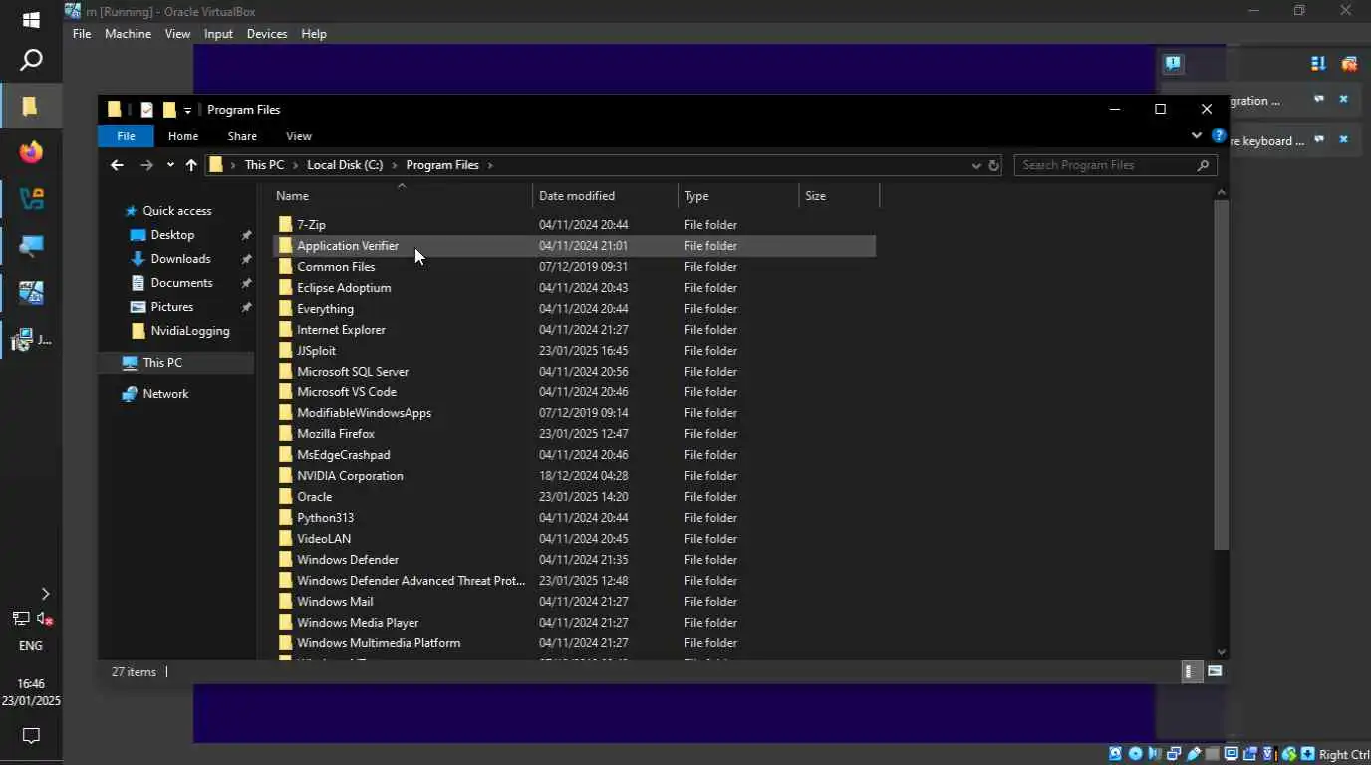Switch to the Home ribbon tab
Viewport: 1371px width, 765px height.
pyautogui.click(x=183, y=136)
